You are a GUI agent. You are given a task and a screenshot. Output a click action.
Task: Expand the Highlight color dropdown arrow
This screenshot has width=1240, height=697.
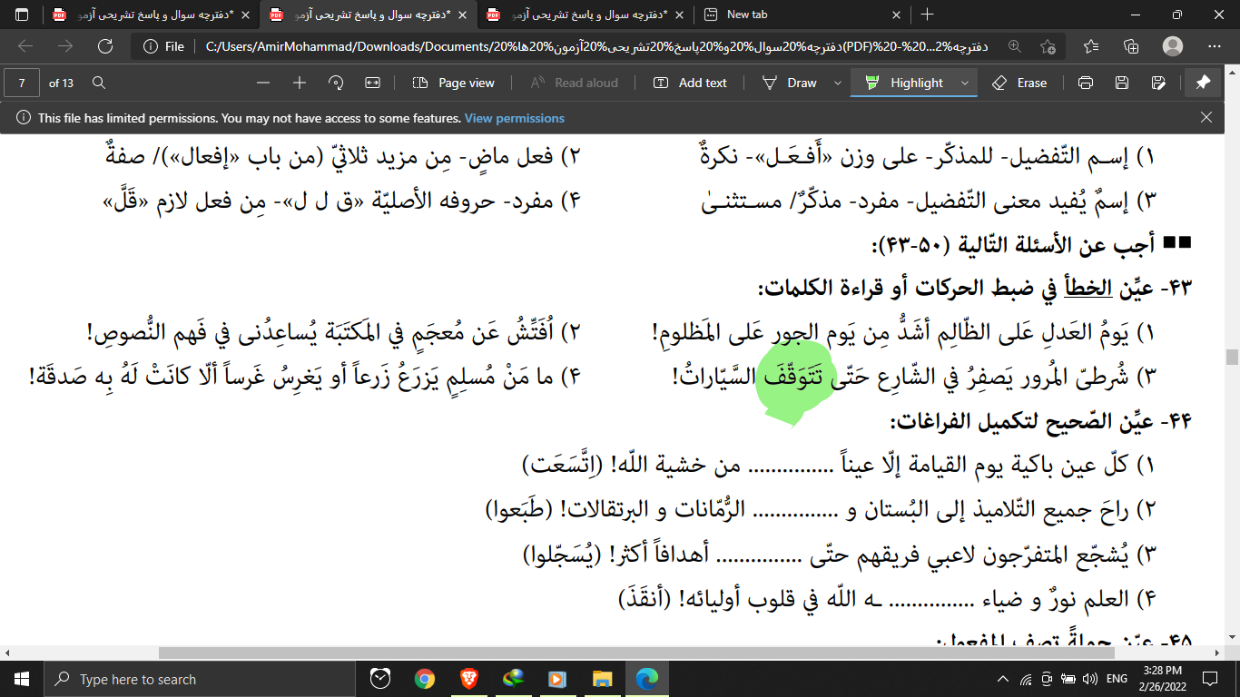[x=964, y=83]
